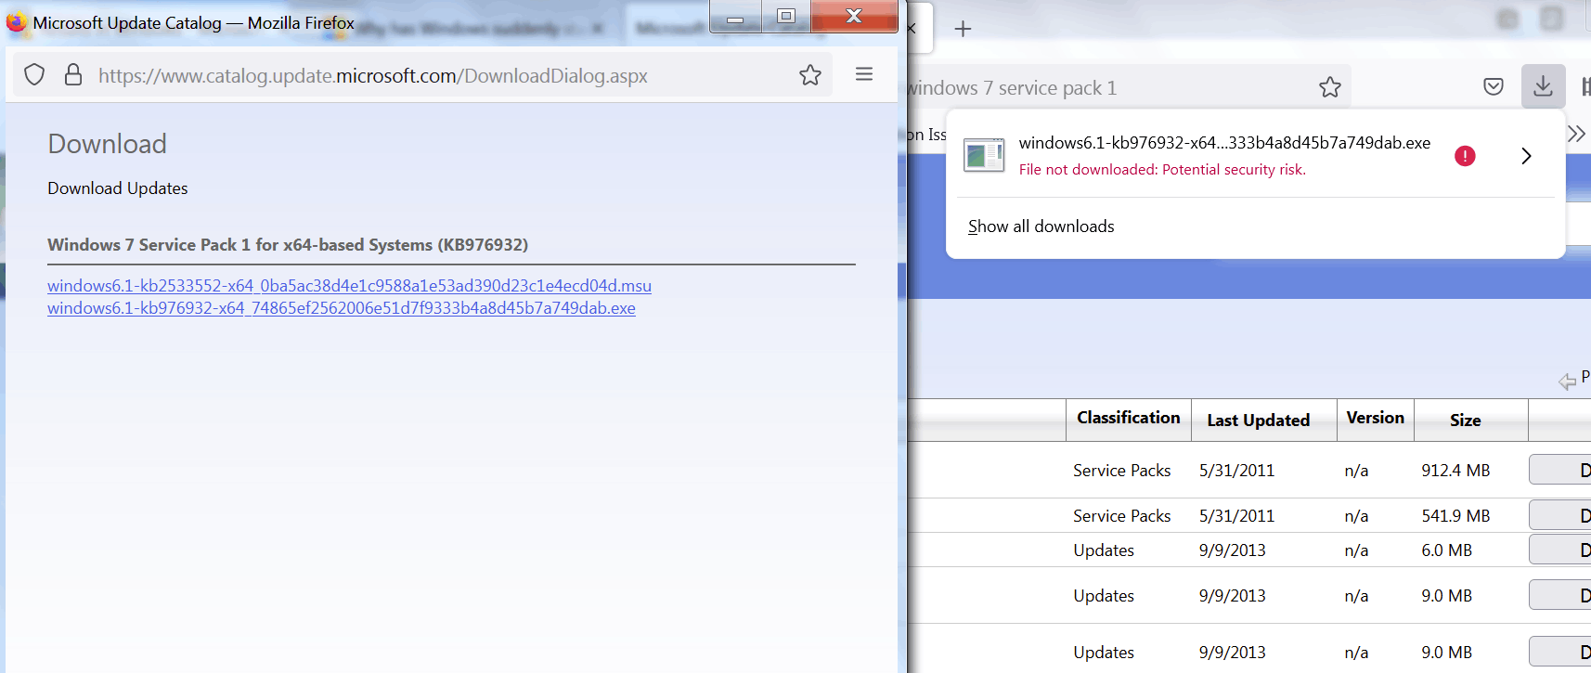Click 9/9/2013 date in 6.0 MB row
Screen dimensions: 1591x673
click(x=1232, y=550)
